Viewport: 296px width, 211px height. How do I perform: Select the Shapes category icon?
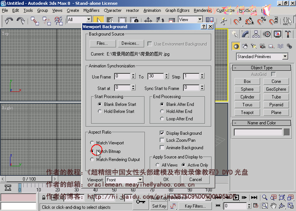[x=245, y=46]
